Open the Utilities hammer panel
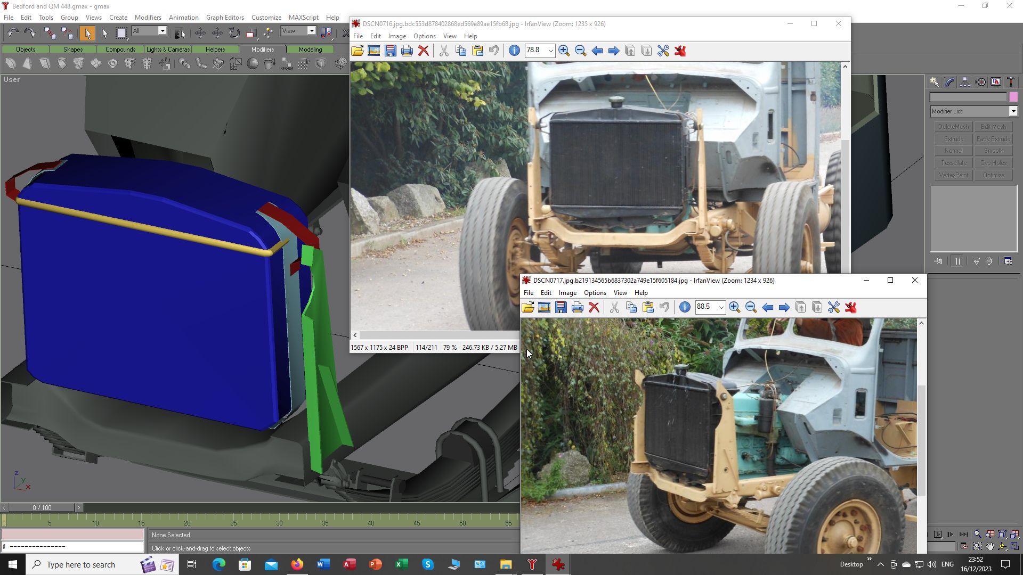Viewport: 1023px width, 575px height. (x=1011, y=82)
